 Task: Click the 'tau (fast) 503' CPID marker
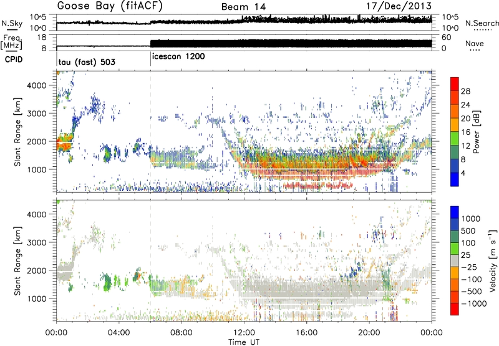click(x=87, y=62)
